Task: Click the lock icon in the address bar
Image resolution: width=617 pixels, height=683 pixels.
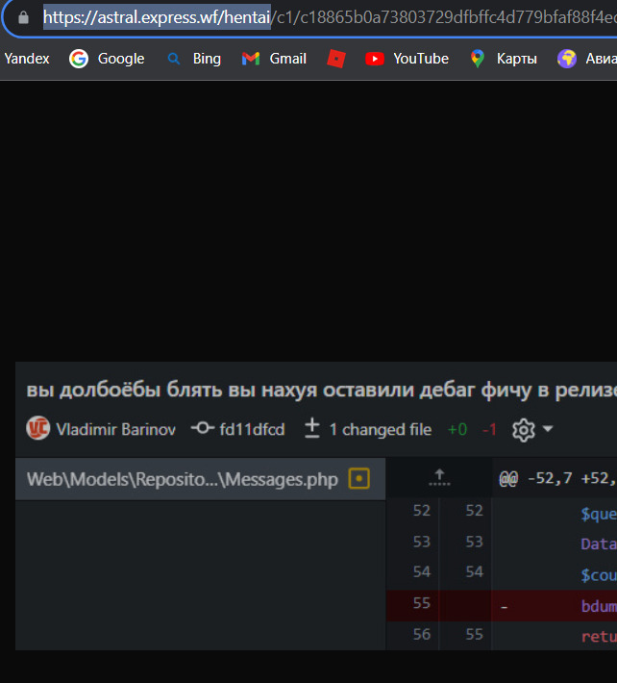Action: 23,17
